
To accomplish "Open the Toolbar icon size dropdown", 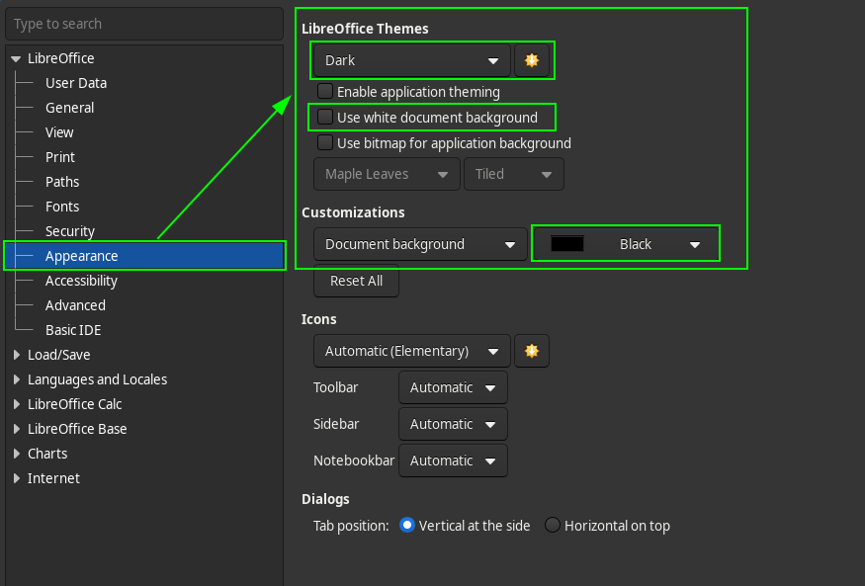I will tap(453, 387).
